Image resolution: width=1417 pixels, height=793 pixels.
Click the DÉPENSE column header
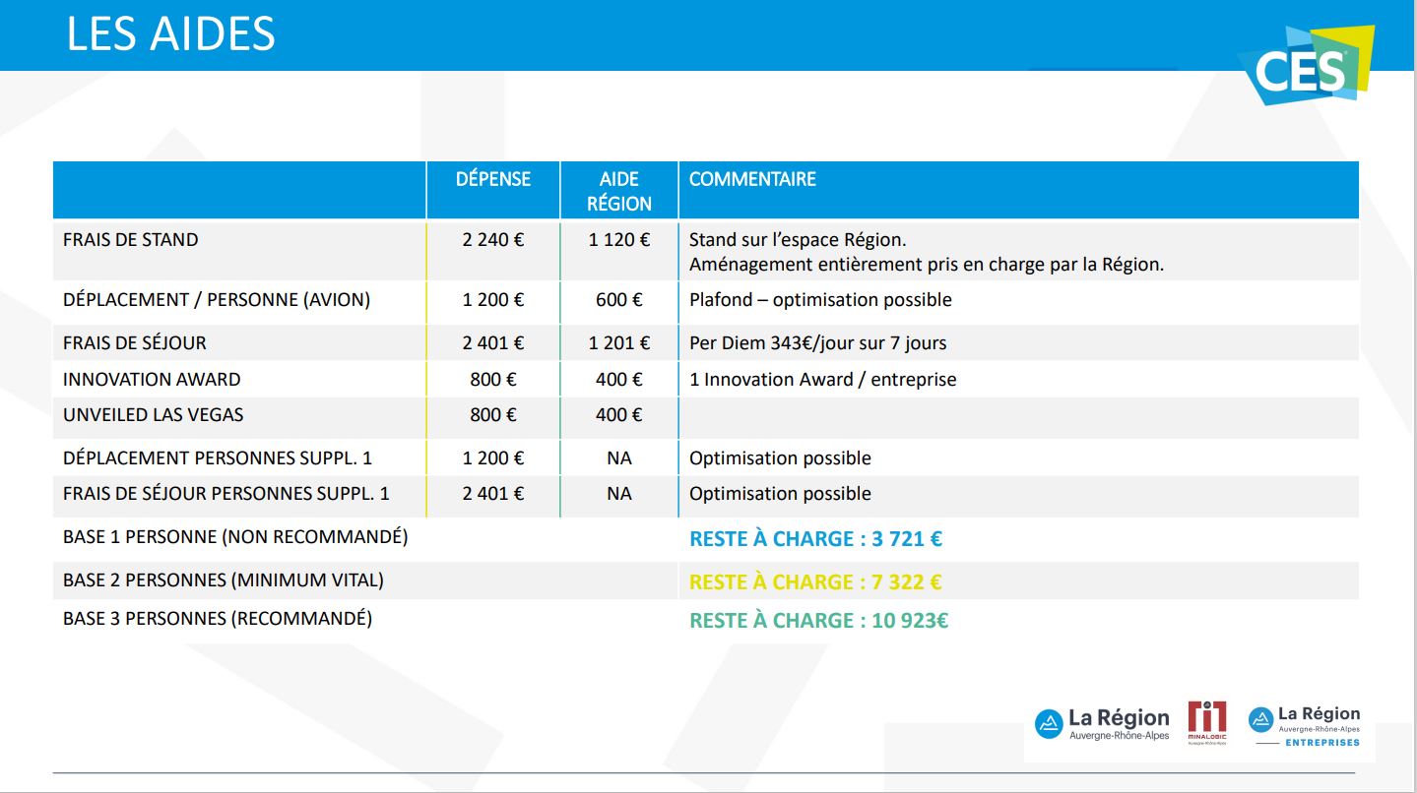492,179
